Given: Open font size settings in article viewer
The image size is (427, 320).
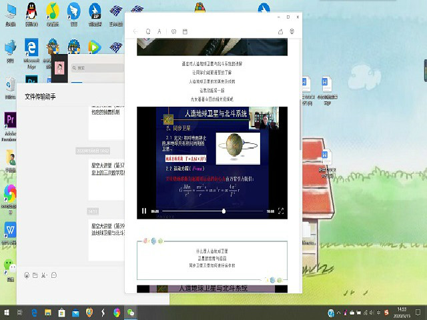Looking at the screenshot, I should tap(159, 31).
